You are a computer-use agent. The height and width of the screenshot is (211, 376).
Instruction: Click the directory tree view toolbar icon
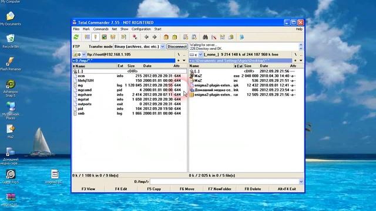point(113,37)
